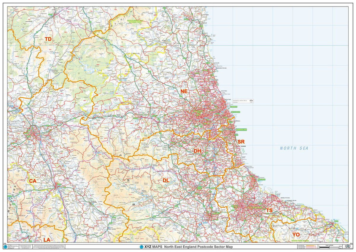Select the ferry icon in the Newcastle box
This screenshot has width=356, height=252.
(x=251, y=101)
